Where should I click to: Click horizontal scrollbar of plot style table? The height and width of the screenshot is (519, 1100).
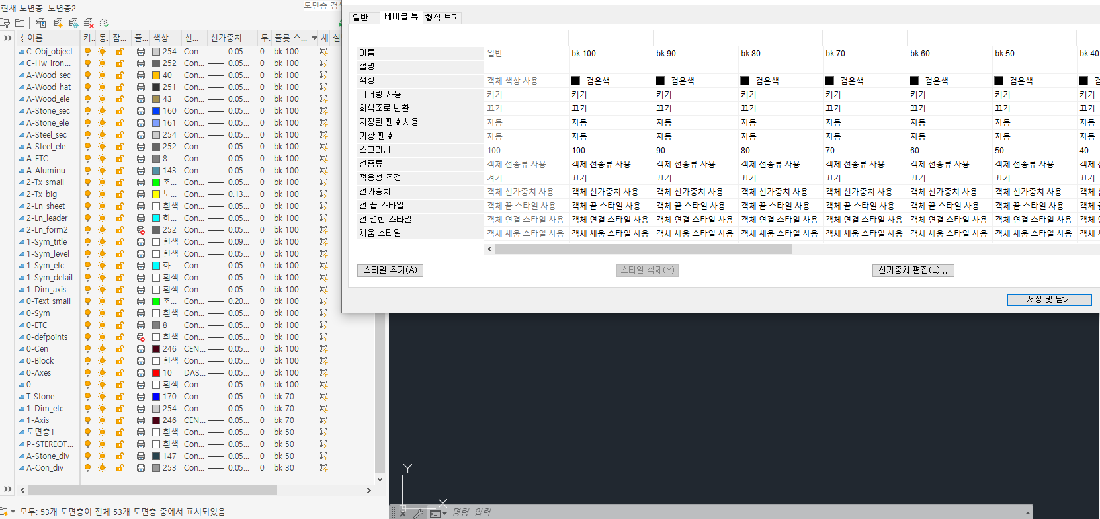point(644,249)
